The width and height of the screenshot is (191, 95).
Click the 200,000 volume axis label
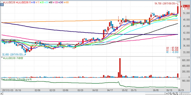click(x=186, y=72)
